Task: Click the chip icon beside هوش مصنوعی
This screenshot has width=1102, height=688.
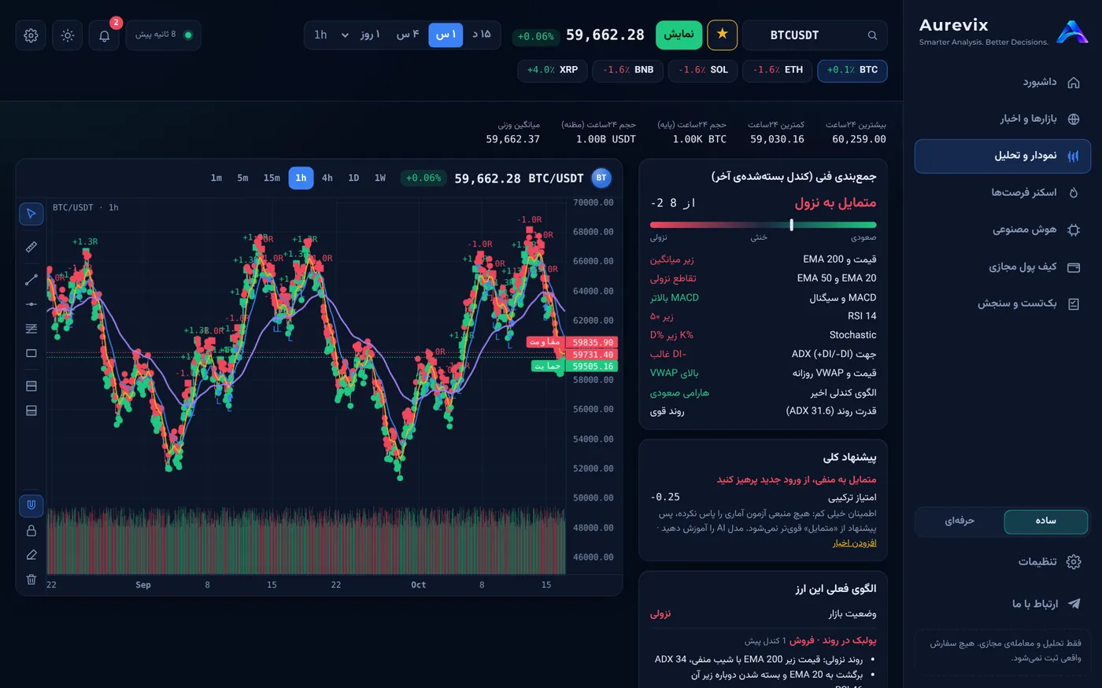Action: [1074, 230]
